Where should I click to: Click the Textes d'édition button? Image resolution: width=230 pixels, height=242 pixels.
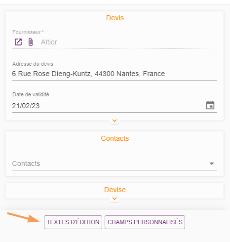pos(73,222)
